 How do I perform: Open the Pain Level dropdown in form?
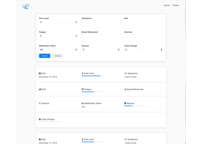point(58,22)
